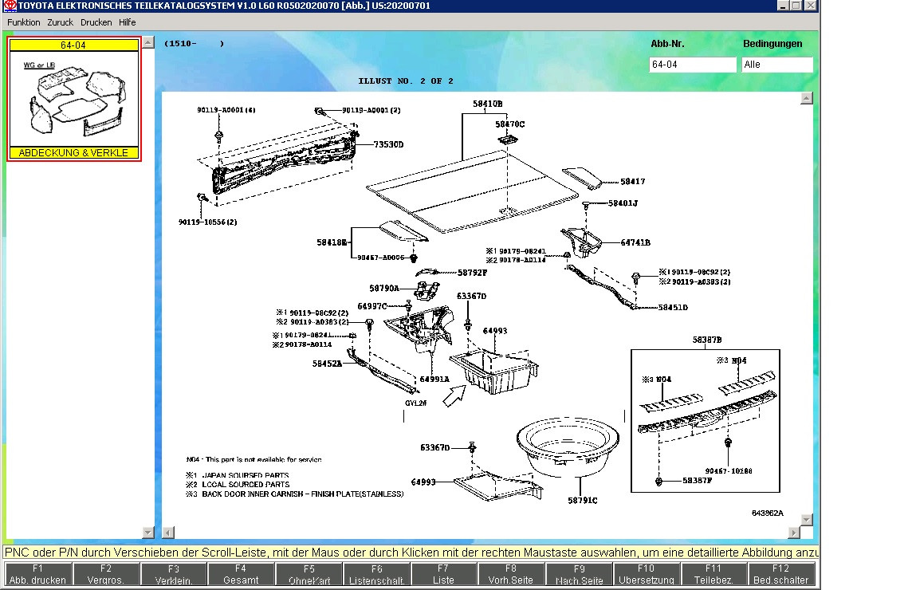Click the Bedingungen field showing Alle
Image resolution: width=912 pixels, height=590 pixels.
pos(776,65)
